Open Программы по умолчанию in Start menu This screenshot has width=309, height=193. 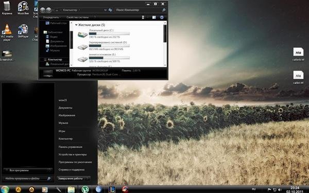pyautogui.click(x=75, y=162)
